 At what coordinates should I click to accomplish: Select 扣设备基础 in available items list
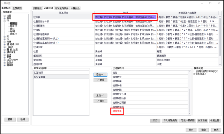[x=61, y=77]
